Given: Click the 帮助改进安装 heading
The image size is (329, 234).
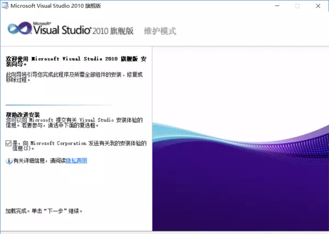Looking at the screenshot, I should click(23, 115).
